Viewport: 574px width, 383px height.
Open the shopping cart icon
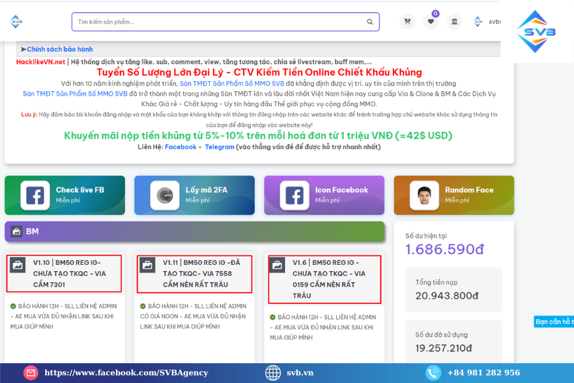pyautogui.click(x=407, y=22)
